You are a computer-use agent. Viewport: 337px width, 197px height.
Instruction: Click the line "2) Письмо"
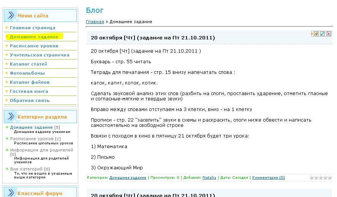[x=103, y=157]
